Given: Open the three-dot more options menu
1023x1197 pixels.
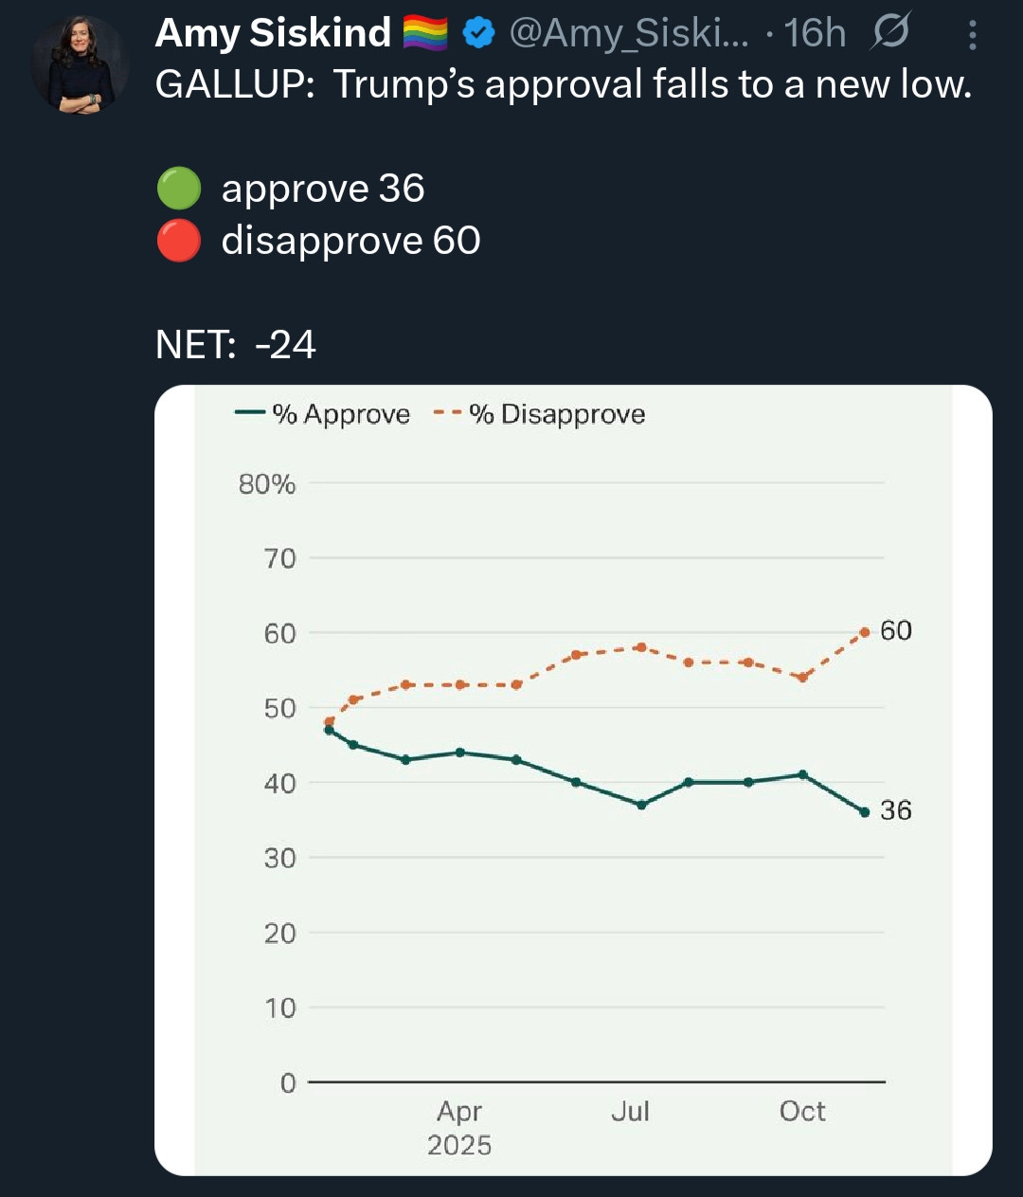Looking at the screenshot, I should (x=972, y=36).
